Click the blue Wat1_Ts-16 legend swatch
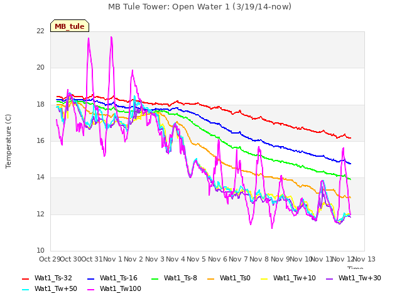This screenshot has width=402, height=301. tap(91, 278)
